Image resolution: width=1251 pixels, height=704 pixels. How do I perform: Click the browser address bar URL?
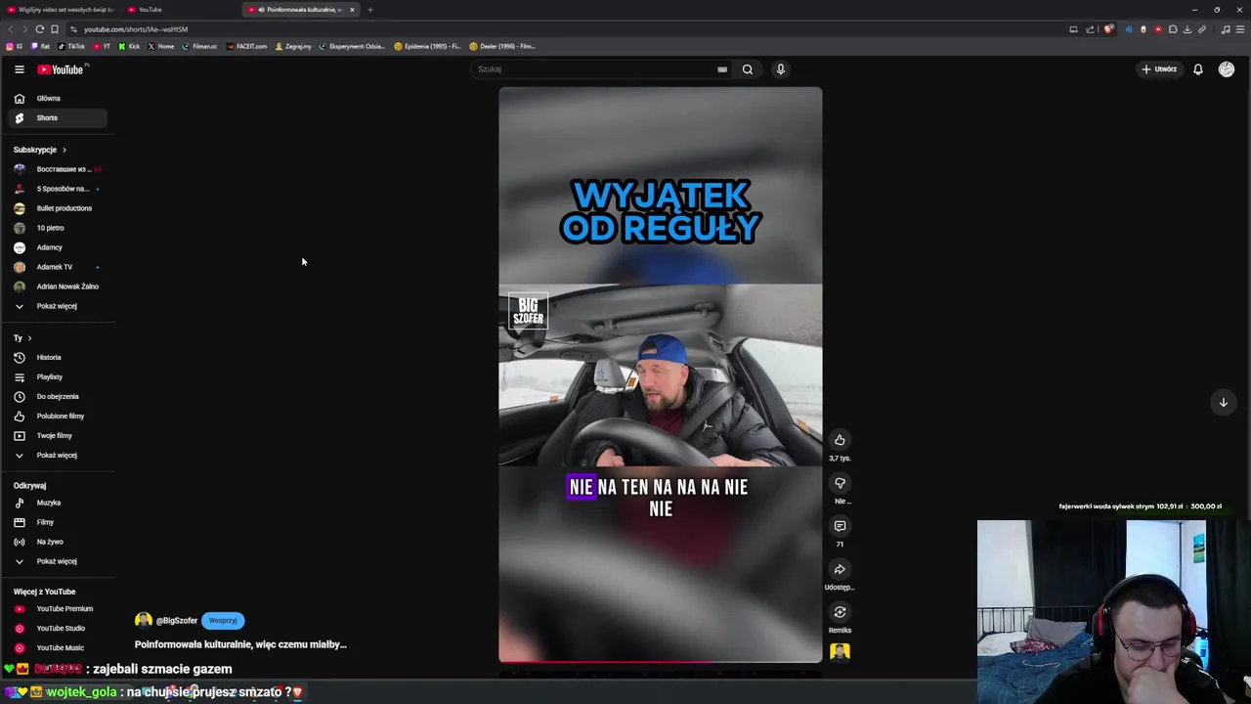136,29
